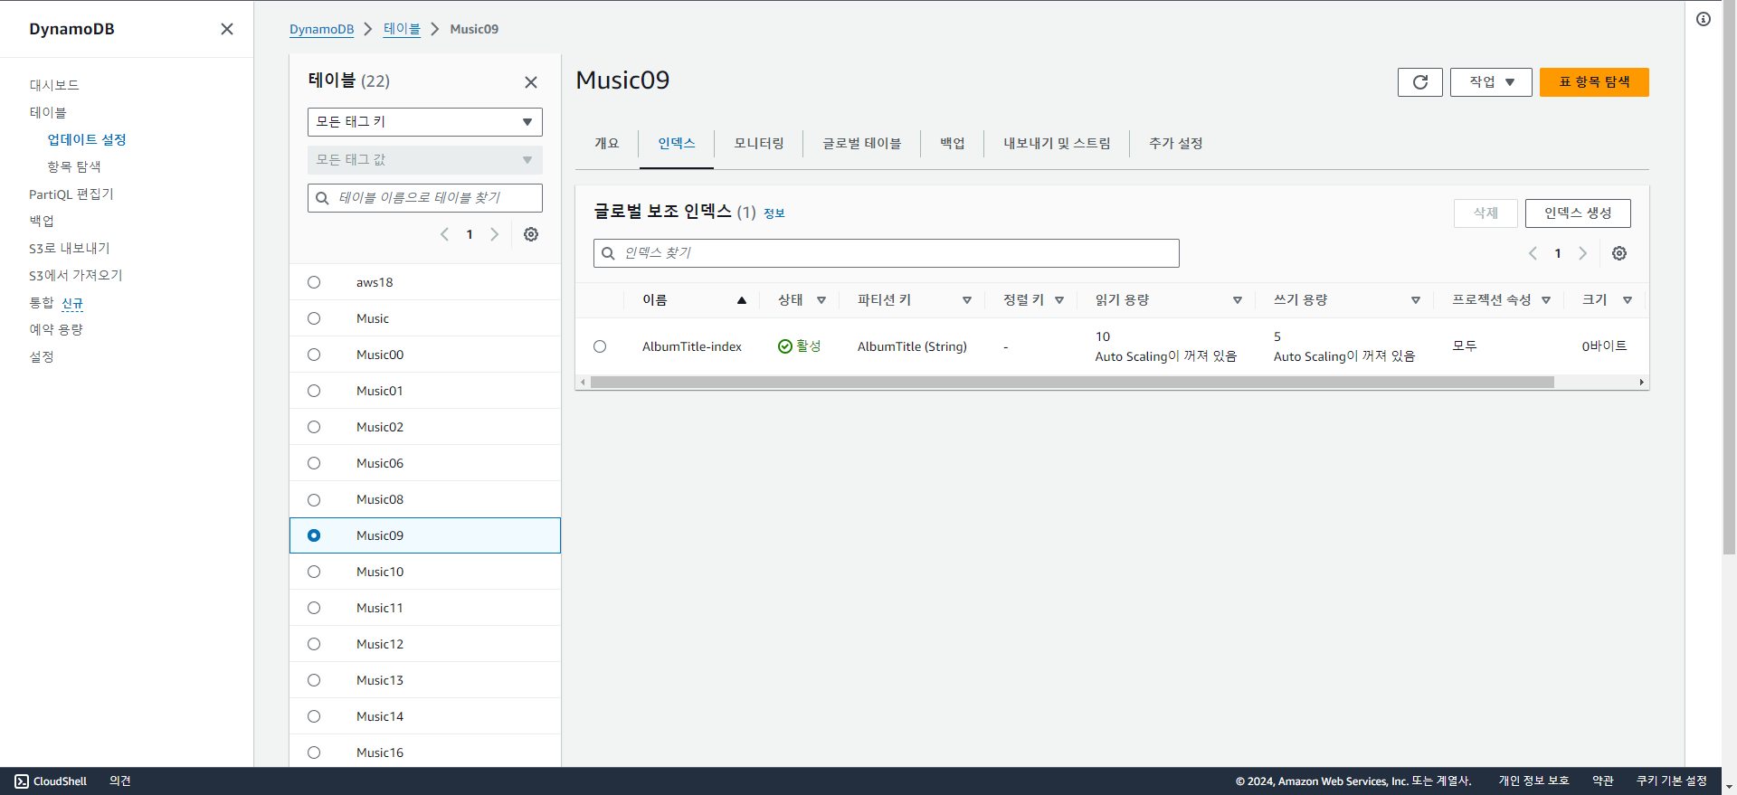This screenshot has height=795, width=1737.
Task: Open the 정보 link beside 글로벌 보조 인덱스
Action: (774, 213)
